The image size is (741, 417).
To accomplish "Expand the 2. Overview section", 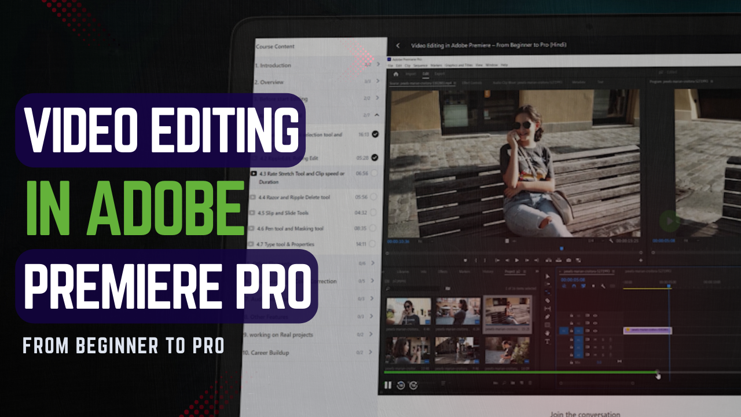I will click(378, 82).
